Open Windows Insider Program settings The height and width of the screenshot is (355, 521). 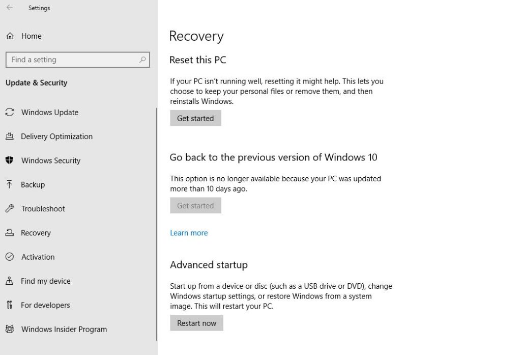64,330
